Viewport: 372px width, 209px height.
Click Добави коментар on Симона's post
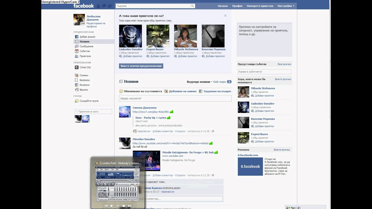(163, 131)
